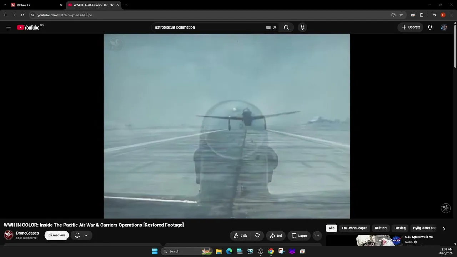Image resolution: width=457 pixels, height=257 pixels.
Task: Close the Altibox TV tab
Action: 61,5
